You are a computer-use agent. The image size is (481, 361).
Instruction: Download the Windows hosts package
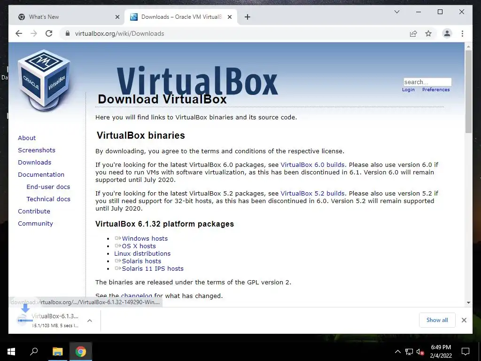pos(145,238)
